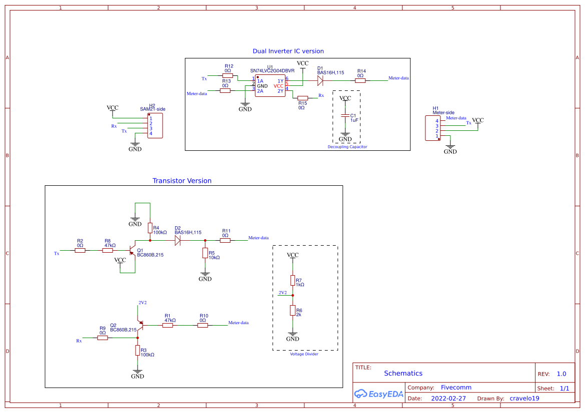Image resolution: width=585 pixels, height=413 pixels.
Task: Click the BAS16H diode D1 symbol
Action: [321, 80]
